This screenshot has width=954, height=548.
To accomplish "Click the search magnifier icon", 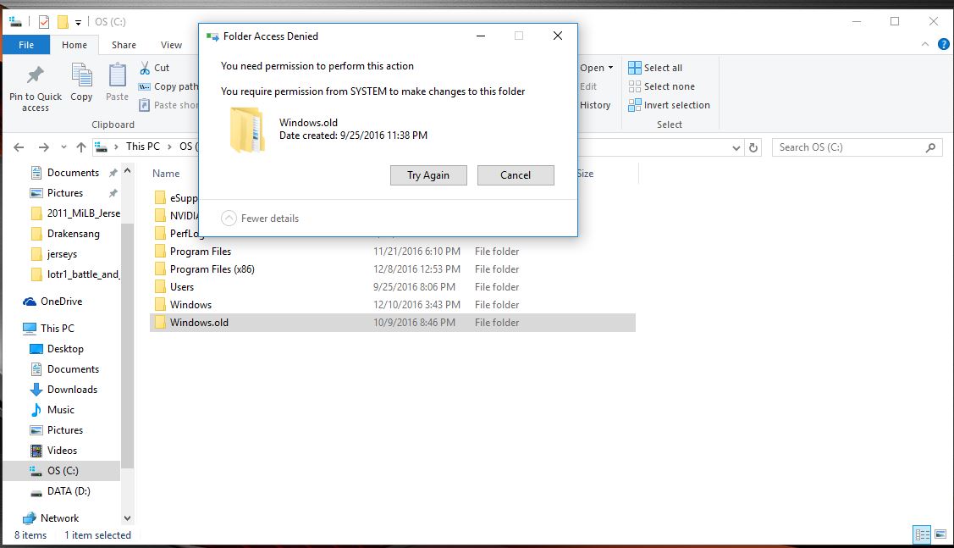I will (930, 147).
